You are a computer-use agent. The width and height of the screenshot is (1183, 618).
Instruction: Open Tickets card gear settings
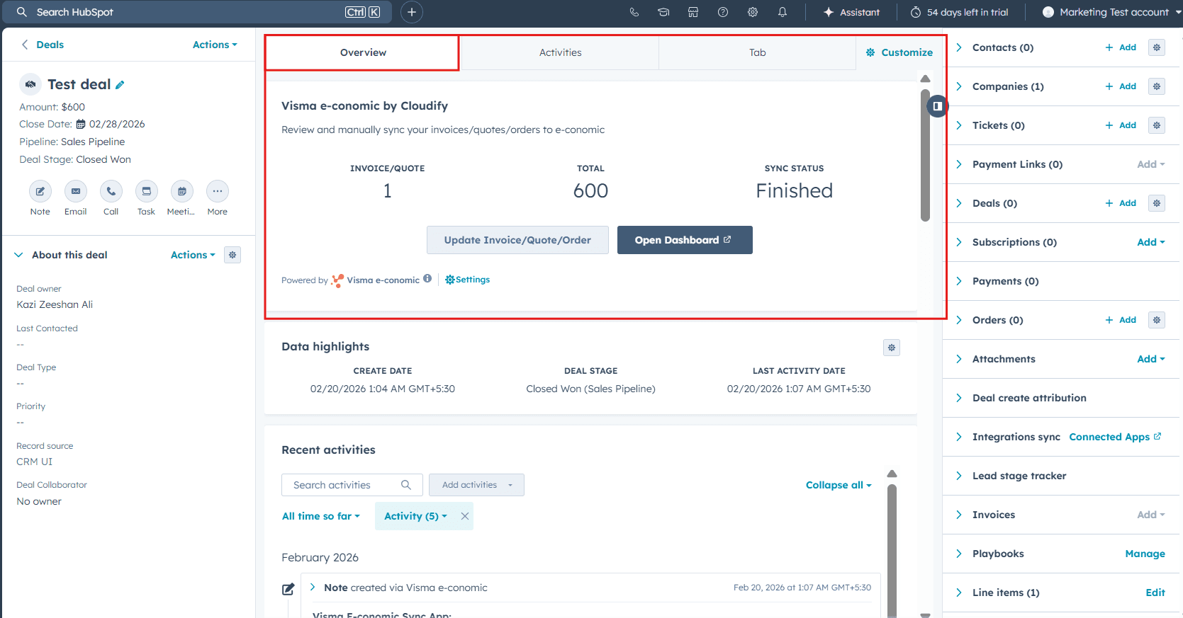(1157, 125)
